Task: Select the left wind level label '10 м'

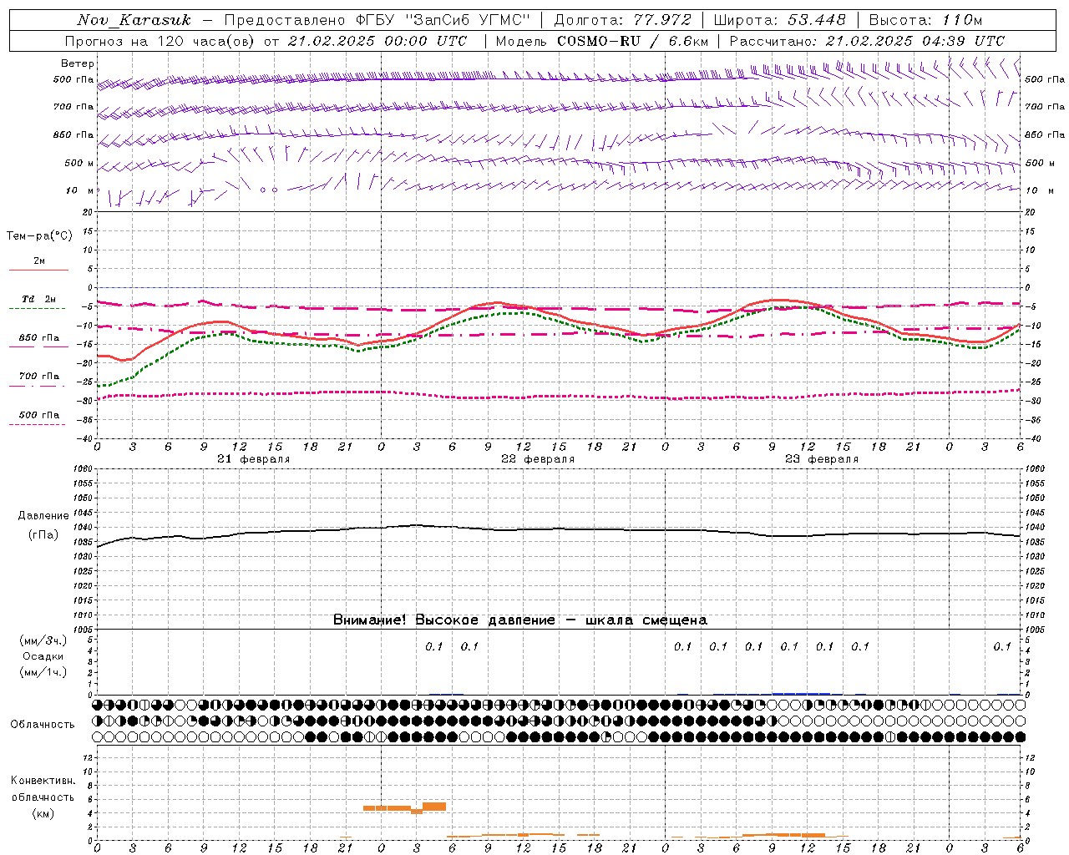Action: point(80,190)
